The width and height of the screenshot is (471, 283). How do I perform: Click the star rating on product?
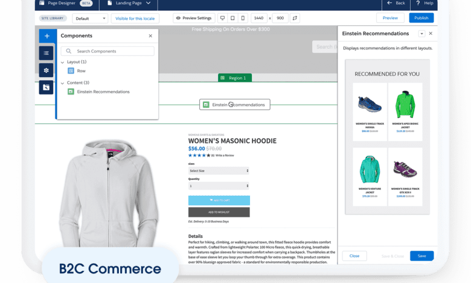[x=199, y=155]
